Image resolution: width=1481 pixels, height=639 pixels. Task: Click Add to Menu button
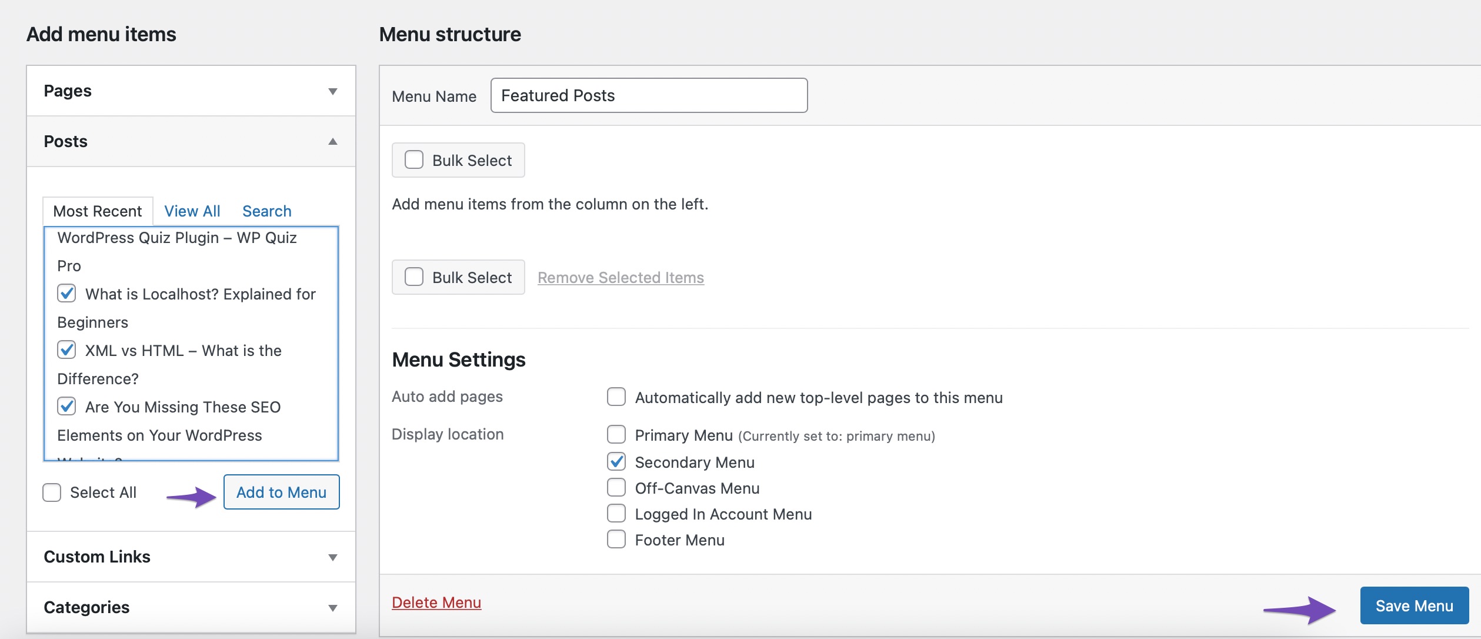click(281, 491)
